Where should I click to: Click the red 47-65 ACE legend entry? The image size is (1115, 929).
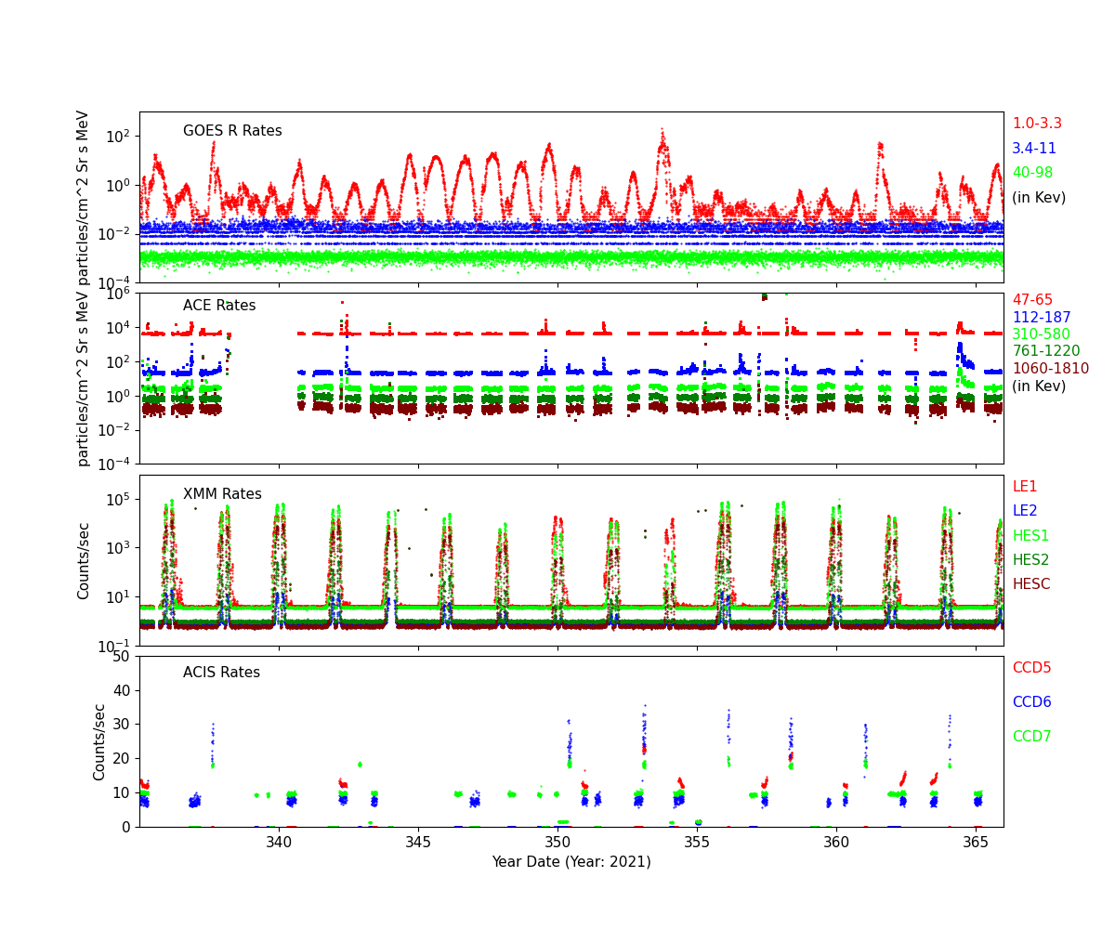(x=1032, y=300)
